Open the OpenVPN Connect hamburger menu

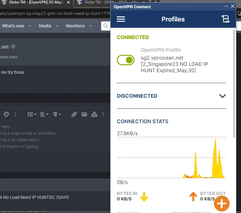click(x=121, y=19)
